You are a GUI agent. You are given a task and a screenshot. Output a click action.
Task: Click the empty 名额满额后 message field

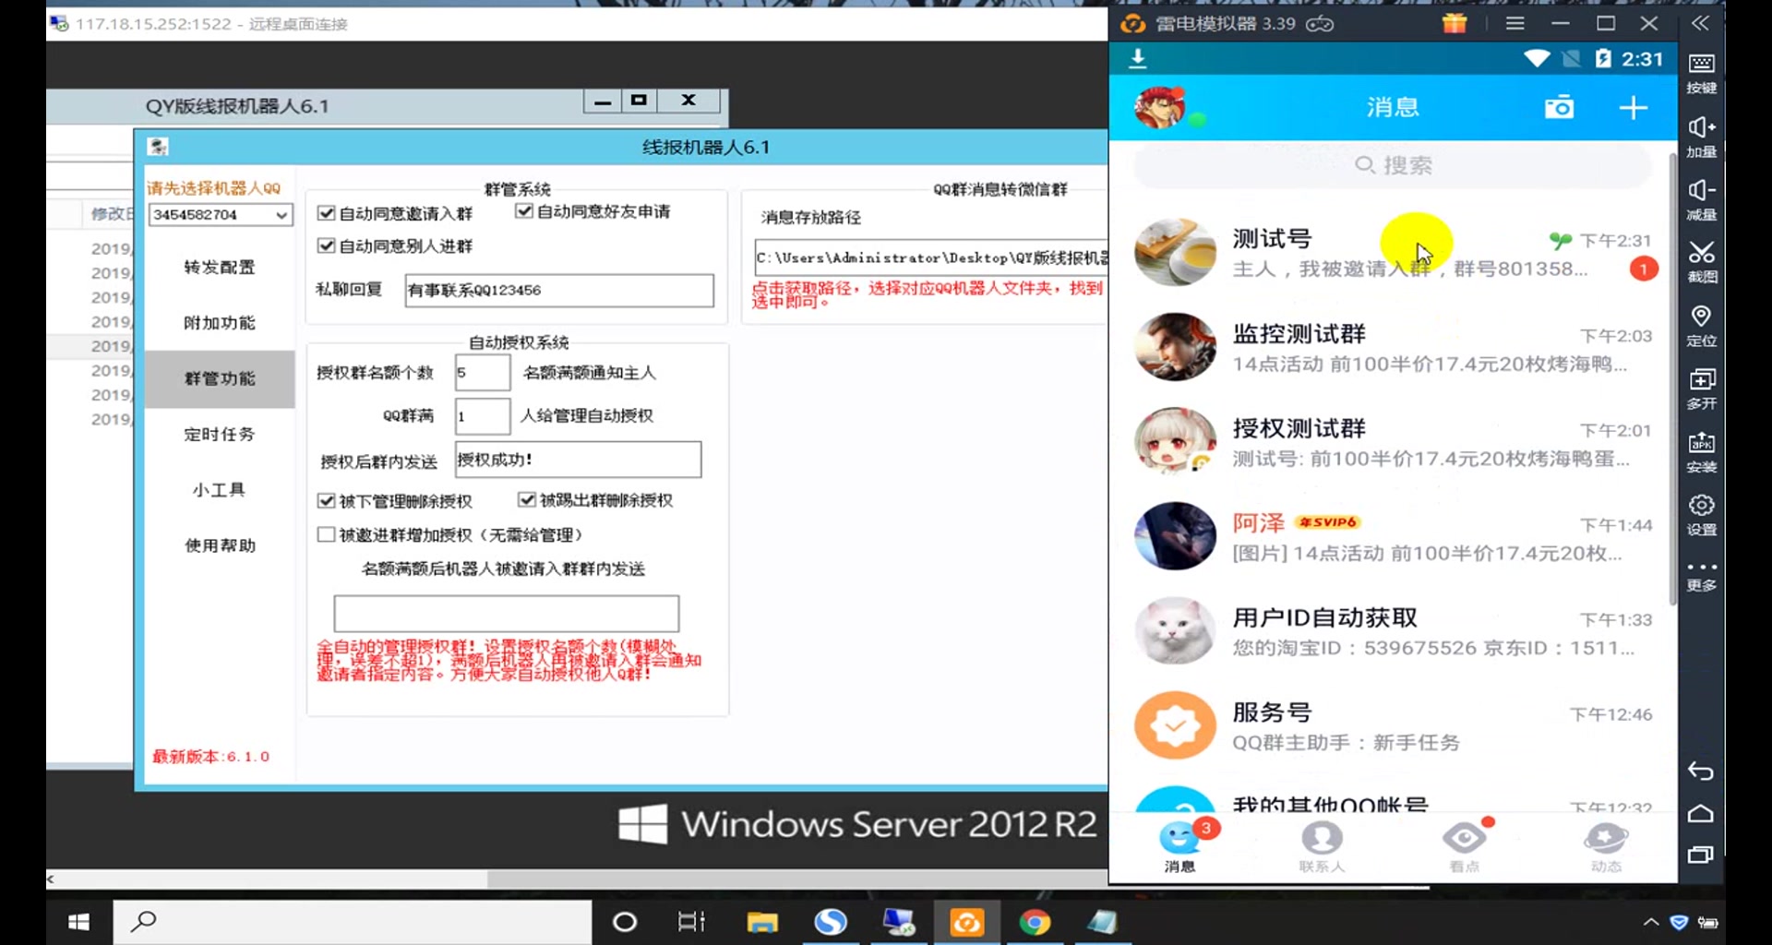(x=507, y=613)
